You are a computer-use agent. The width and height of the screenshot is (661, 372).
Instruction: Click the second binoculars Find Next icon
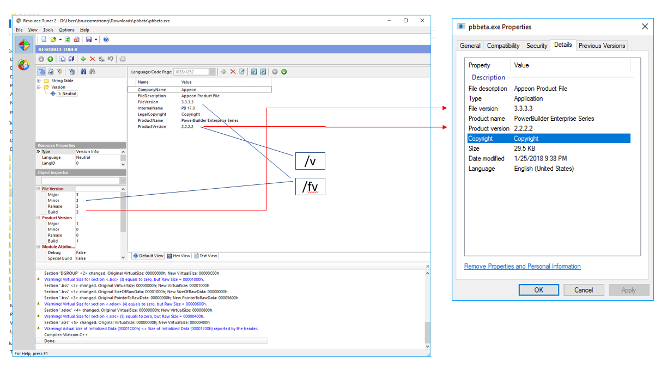92,72
